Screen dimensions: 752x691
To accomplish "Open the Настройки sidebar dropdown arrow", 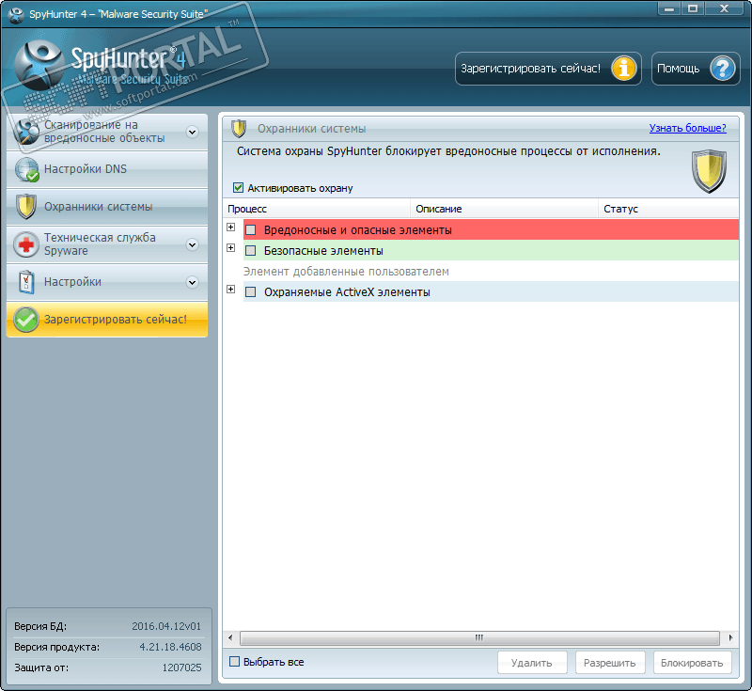I will [x=193, y=282].
